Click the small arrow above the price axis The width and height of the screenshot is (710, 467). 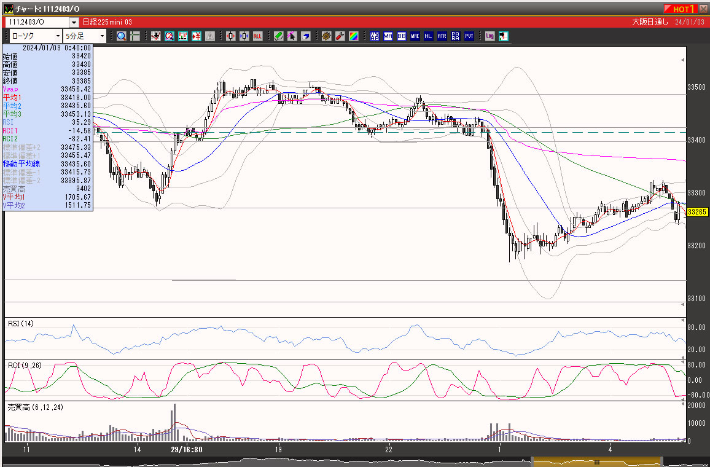point(684,60)
